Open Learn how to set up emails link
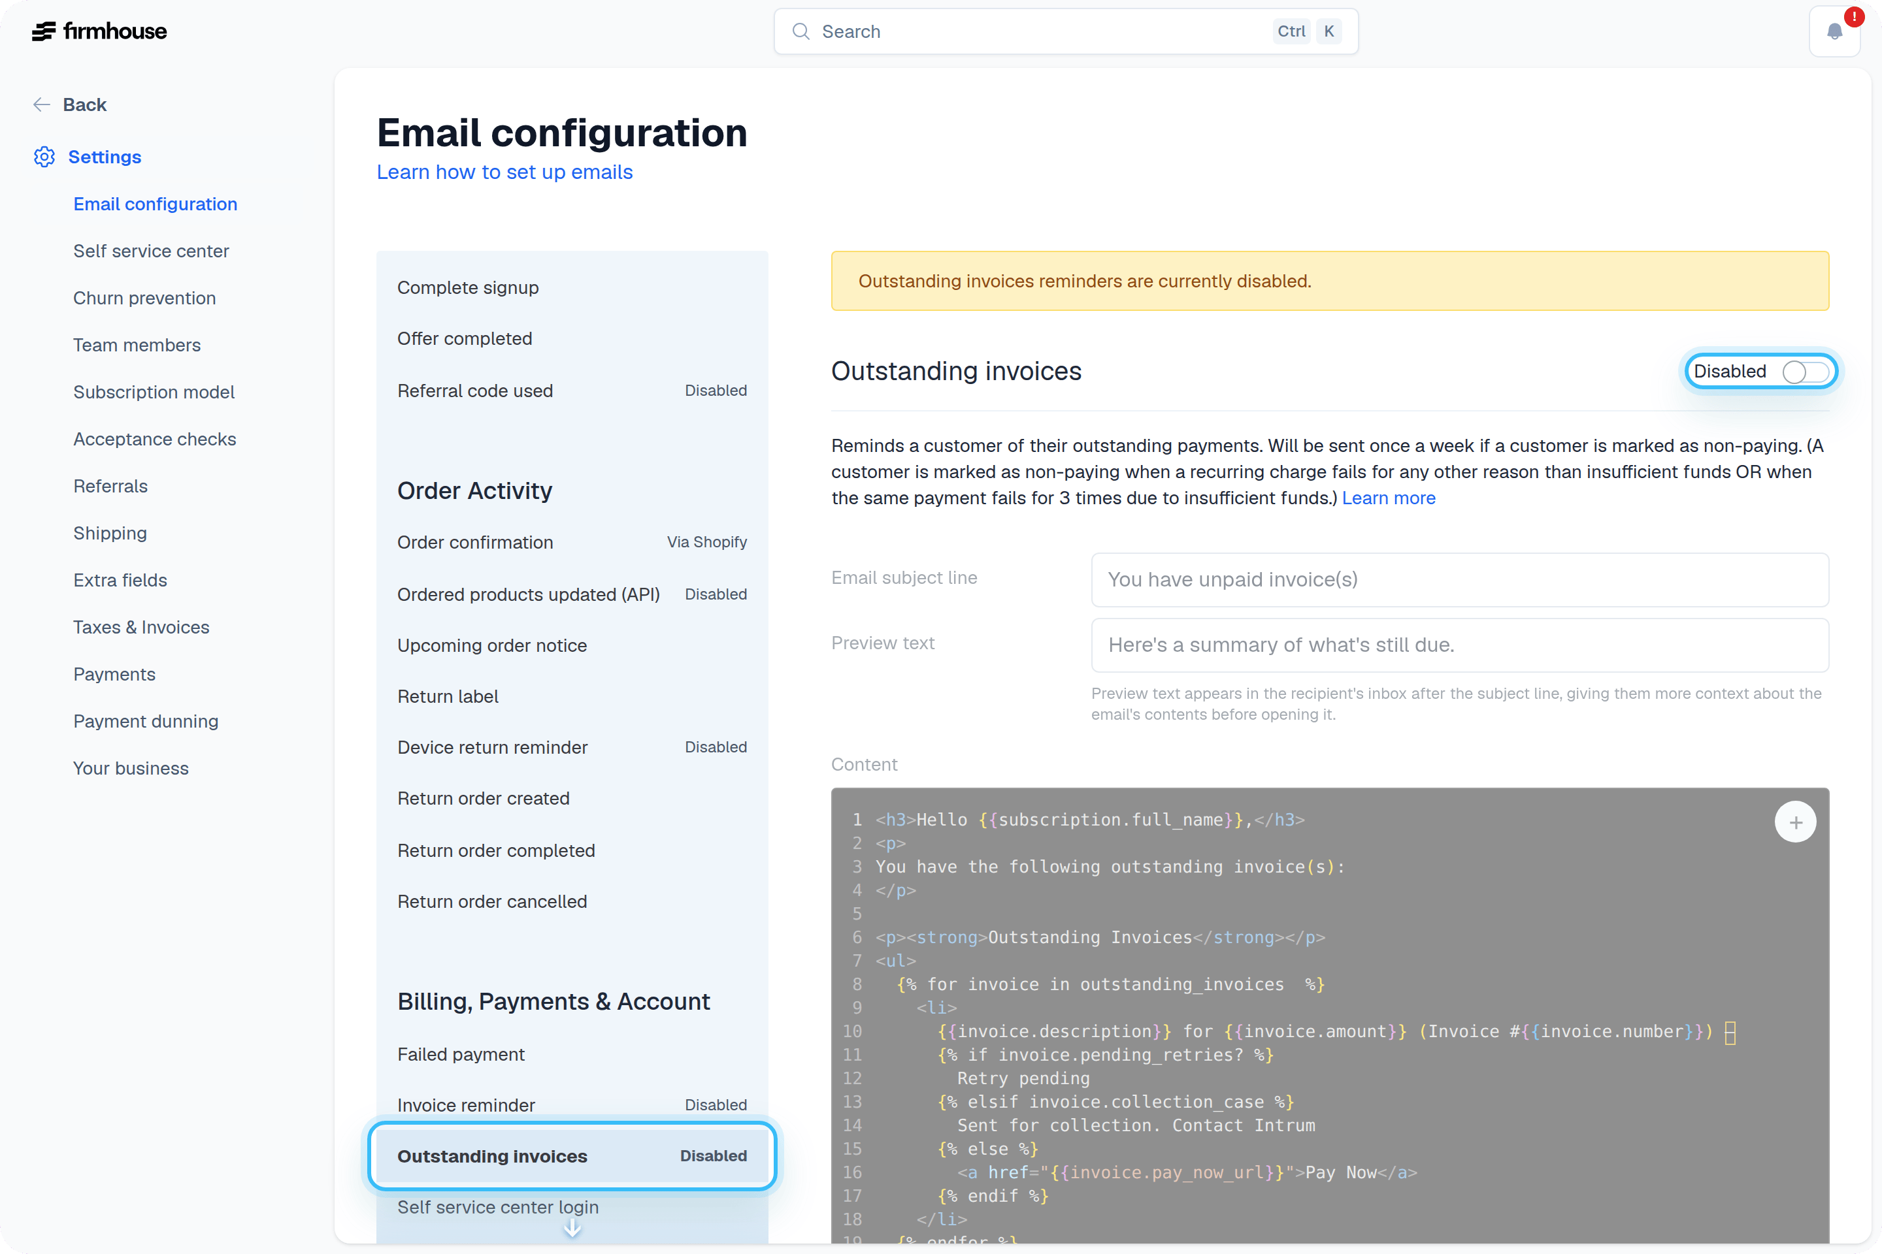 pyautogui.click(x=505, y=172)
